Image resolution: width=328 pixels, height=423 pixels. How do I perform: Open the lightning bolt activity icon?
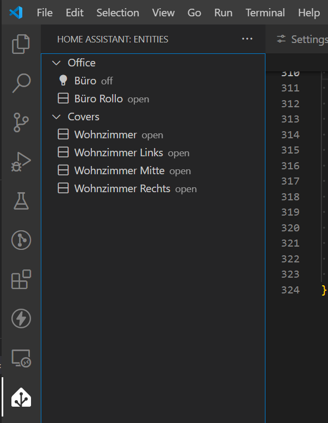pos(21,318)
